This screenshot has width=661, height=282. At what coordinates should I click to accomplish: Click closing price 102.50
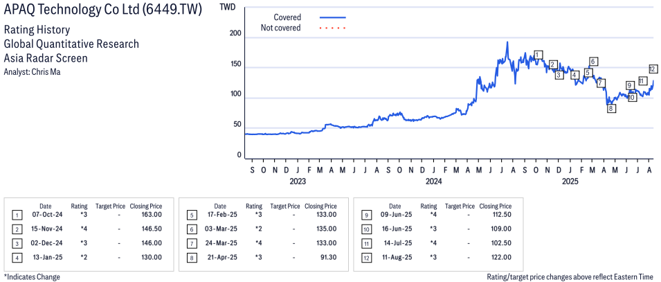502,243
